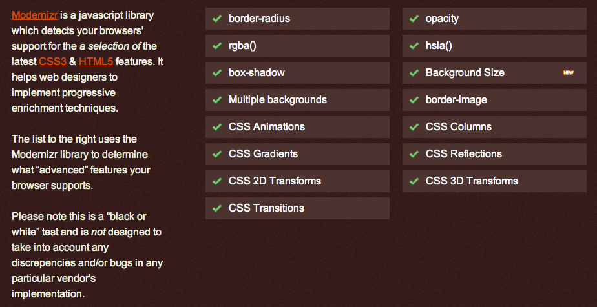This screenshot has height=307, width=597.
Task: Follow the CSS3 hyperlink
Action: pyautogui.click(x=52, y=62)
